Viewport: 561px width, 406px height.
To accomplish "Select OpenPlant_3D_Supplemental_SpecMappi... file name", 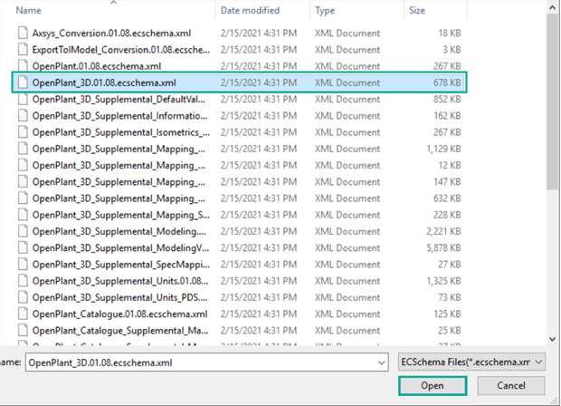I will [x=121, y=264].
